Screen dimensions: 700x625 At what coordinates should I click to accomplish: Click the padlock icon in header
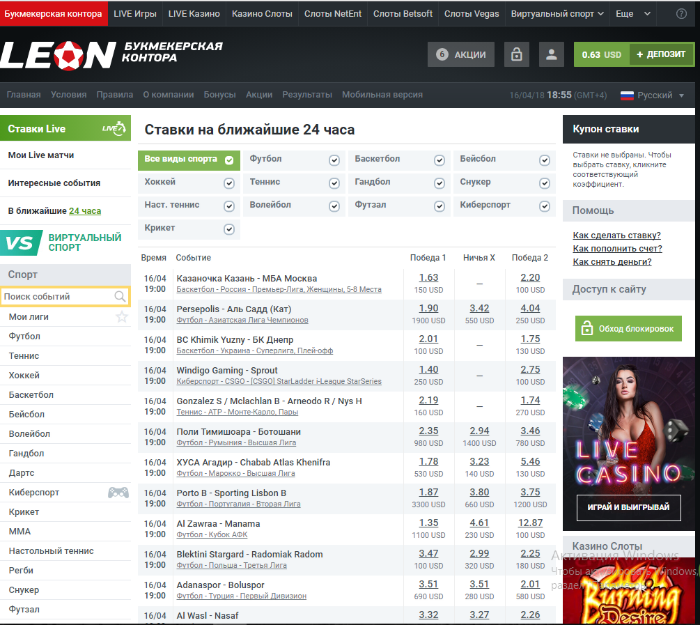[516, 54]
